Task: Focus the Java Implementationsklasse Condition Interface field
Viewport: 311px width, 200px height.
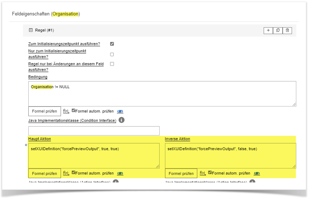Action: point(94,131)
